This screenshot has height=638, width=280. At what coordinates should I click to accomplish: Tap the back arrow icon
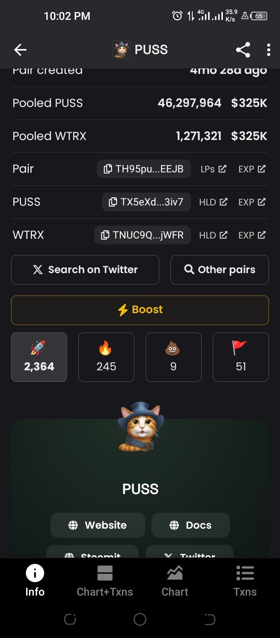(20, 50)
